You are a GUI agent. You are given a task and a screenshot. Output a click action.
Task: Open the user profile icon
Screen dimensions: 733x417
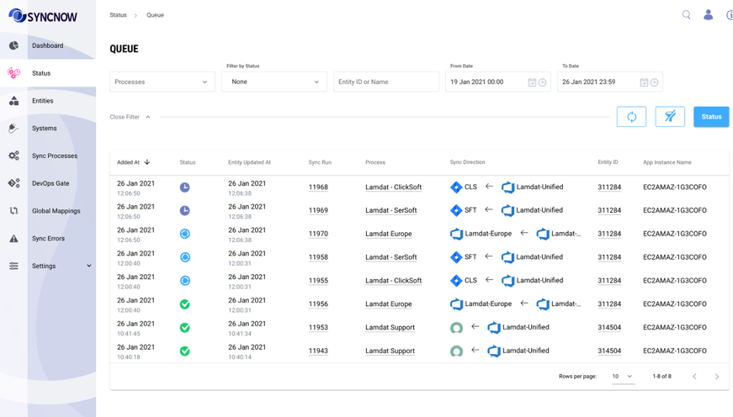[x=708, y=15]
